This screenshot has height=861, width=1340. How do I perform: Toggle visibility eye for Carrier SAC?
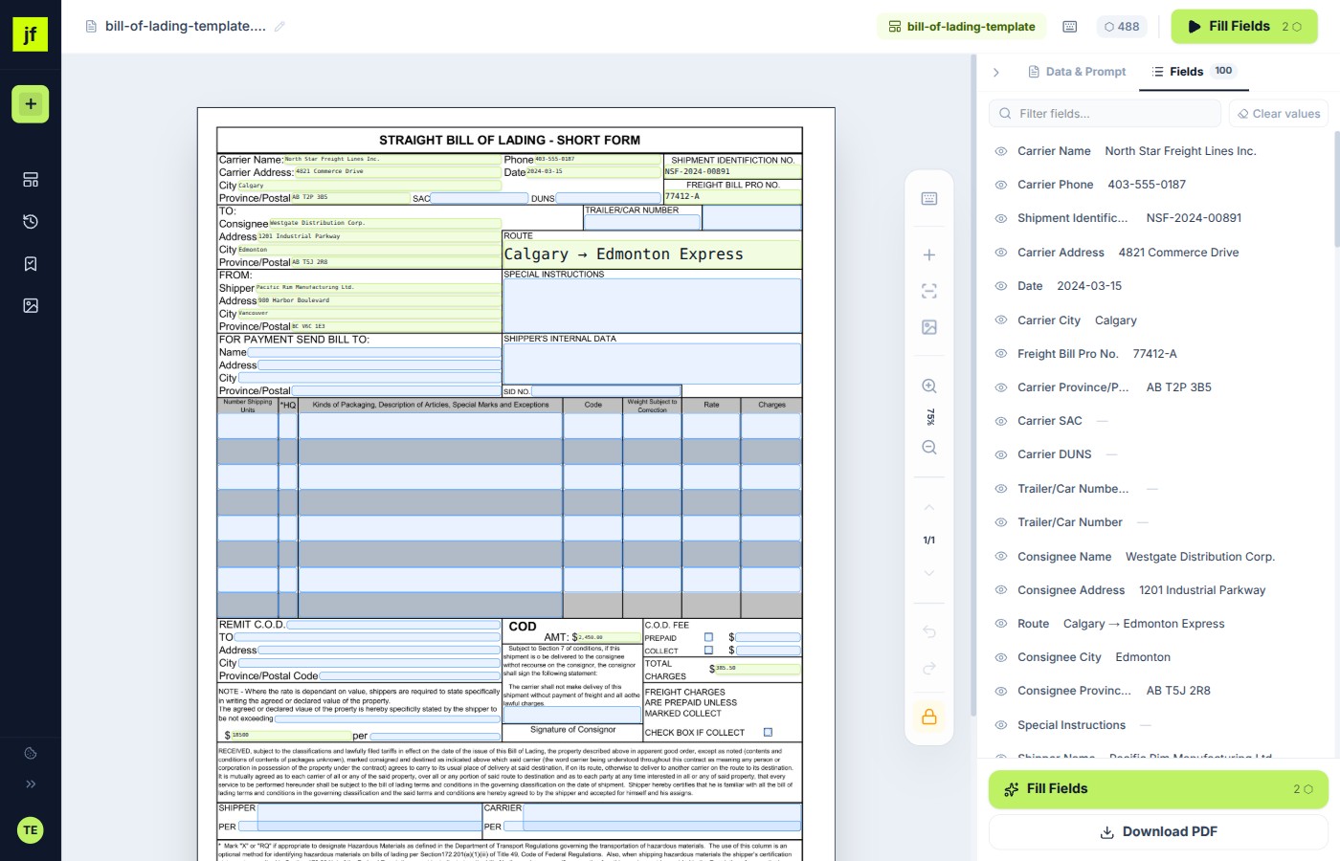tap(1001, 421)
